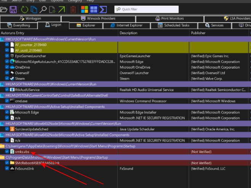The image size is (251, 188).
Task: Click the Copy toolbar icon
Action: (x=34, y=10)
